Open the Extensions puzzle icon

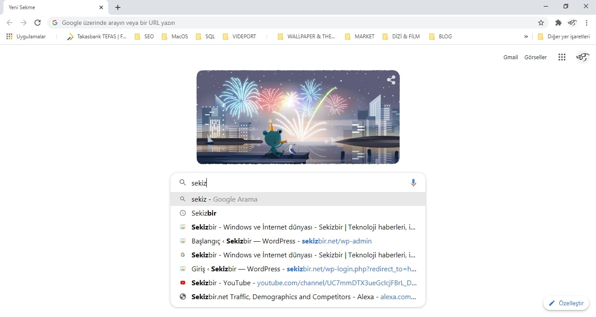(558, 23)
